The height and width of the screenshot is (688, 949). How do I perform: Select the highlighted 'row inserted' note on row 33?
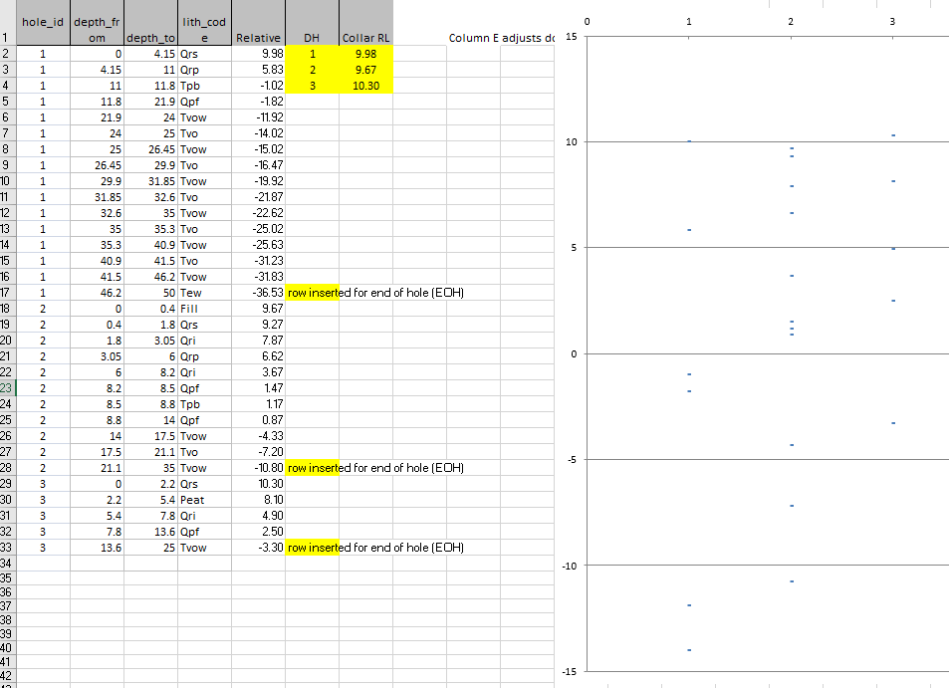(x=314, y=547)
